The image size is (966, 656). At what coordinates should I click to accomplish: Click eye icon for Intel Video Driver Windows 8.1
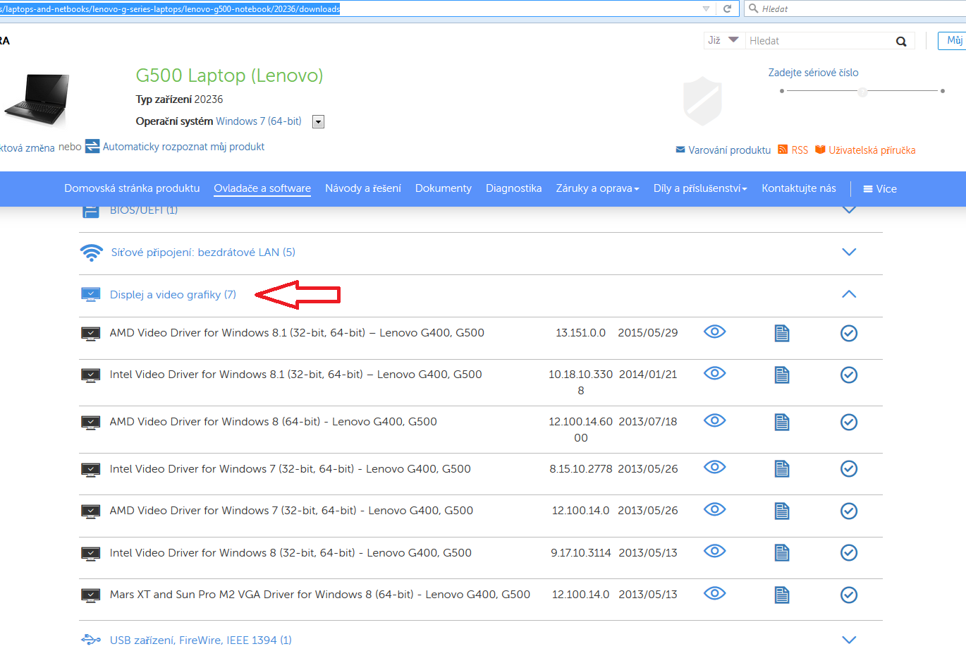714,373
